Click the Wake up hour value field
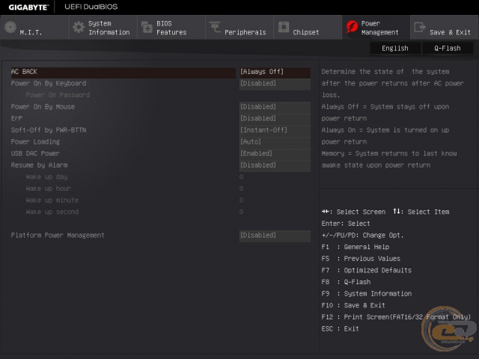Image resolution: width=479 pixels, height=359 pixels. pos(241,188)
